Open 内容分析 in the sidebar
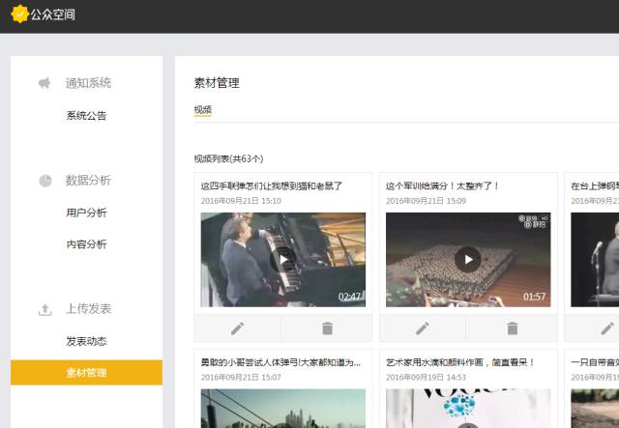 [x=86, y=244]
